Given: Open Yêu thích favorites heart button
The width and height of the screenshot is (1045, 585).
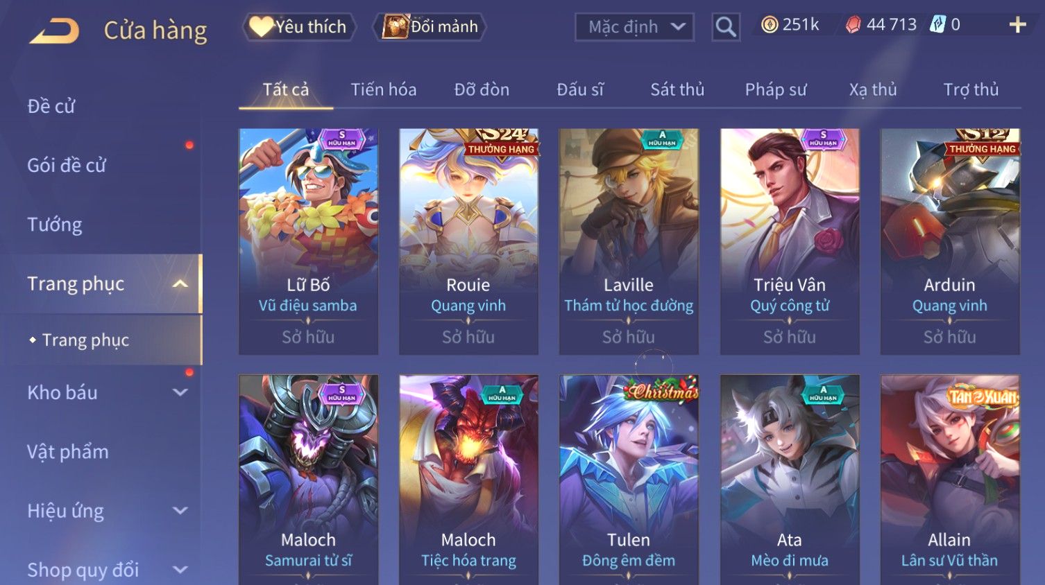Looking at the screenshot, I should coord(299,27).
